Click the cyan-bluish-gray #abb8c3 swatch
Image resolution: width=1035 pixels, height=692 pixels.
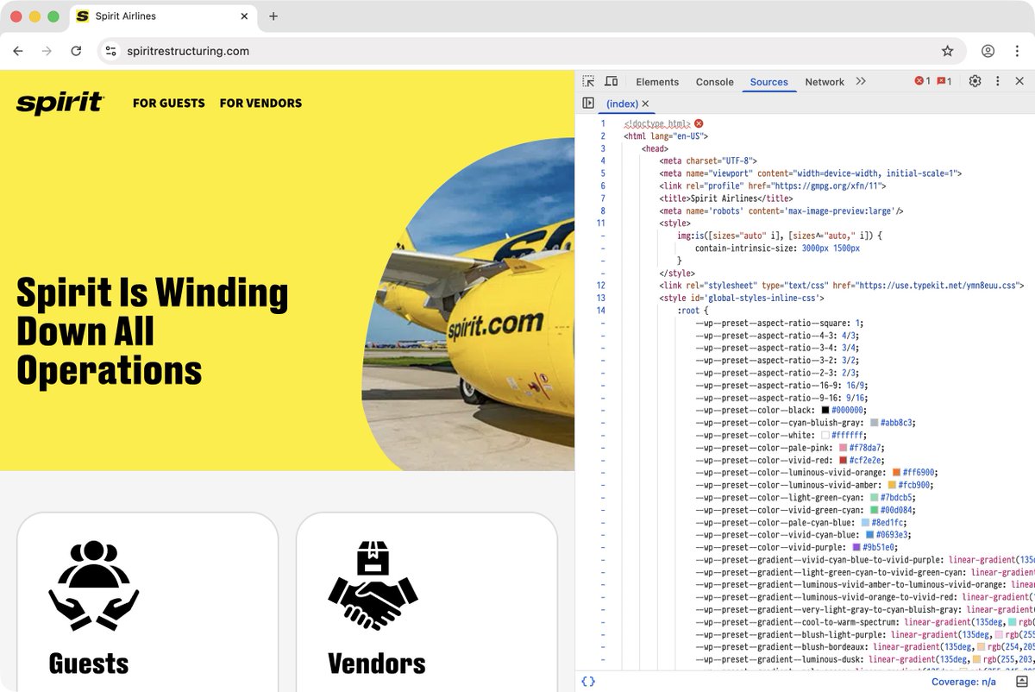tap(875, 423)
